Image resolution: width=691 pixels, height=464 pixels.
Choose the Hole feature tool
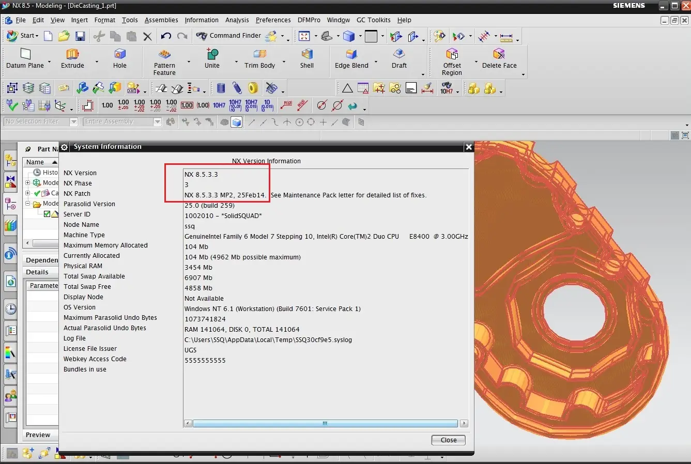point(120,58)
